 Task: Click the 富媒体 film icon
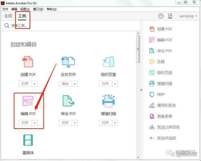28,140
